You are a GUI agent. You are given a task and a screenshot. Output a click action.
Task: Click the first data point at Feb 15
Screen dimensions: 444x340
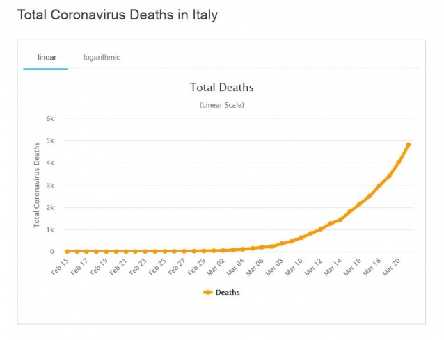click(x=67, y=251)
